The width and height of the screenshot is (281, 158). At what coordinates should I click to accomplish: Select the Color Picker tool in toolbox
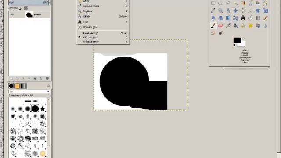point(213,11)
